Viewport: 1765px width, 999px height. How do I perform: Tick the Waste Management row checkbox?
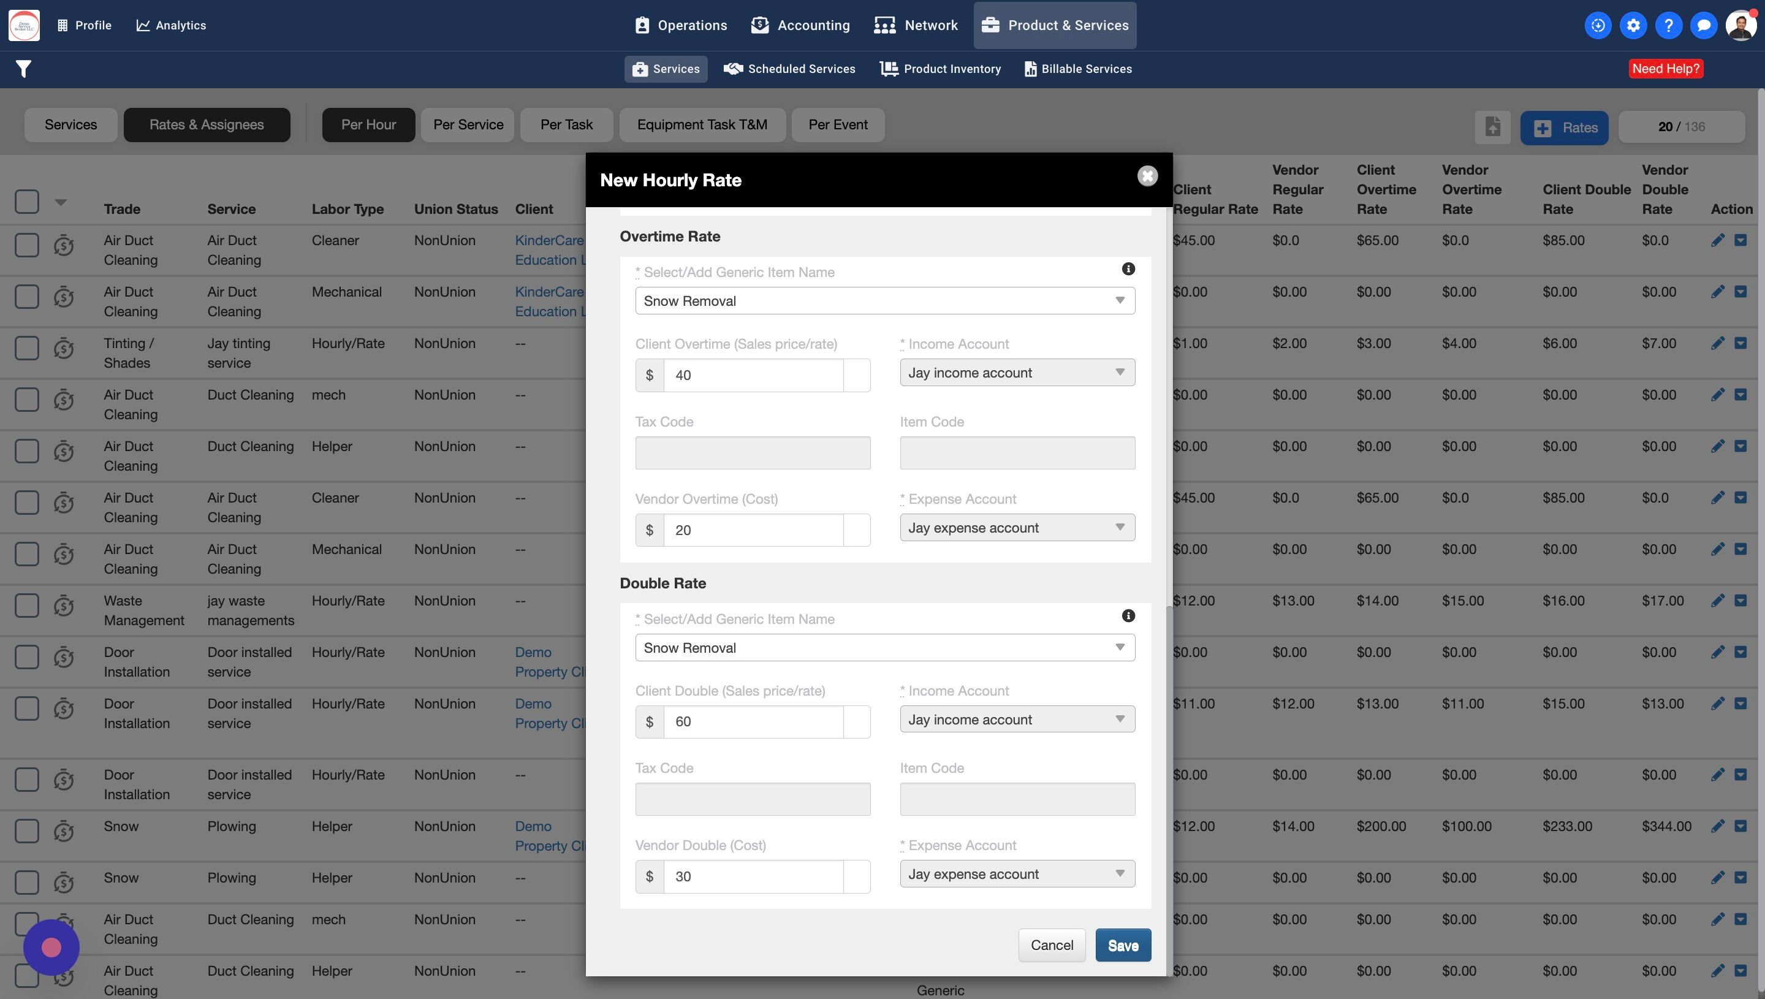pos(27,605)
